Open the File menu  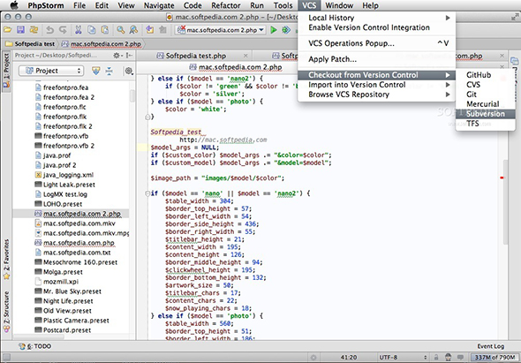(x=79, y=5)
